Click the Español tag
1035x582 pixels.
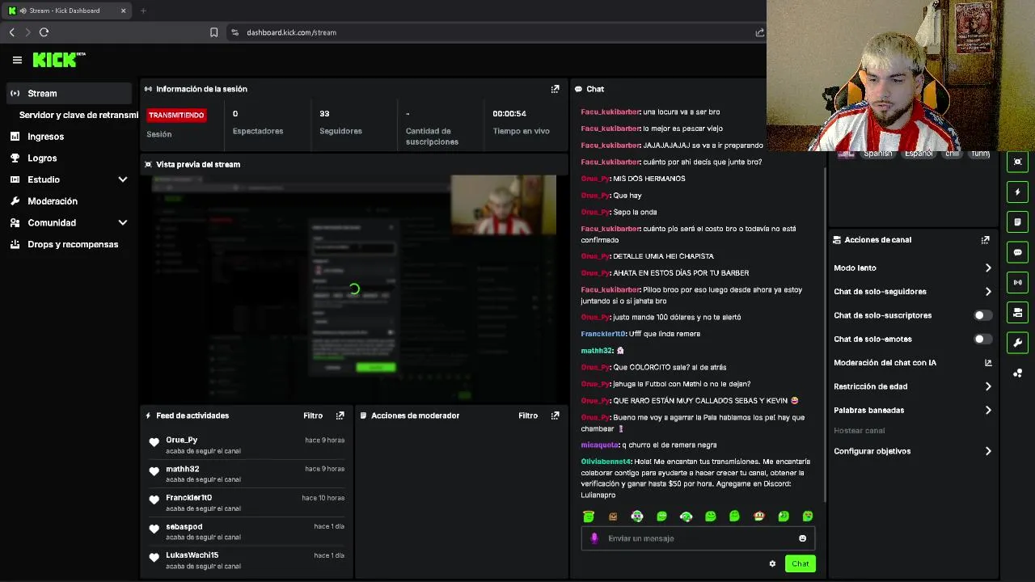[x=919, y=154]
